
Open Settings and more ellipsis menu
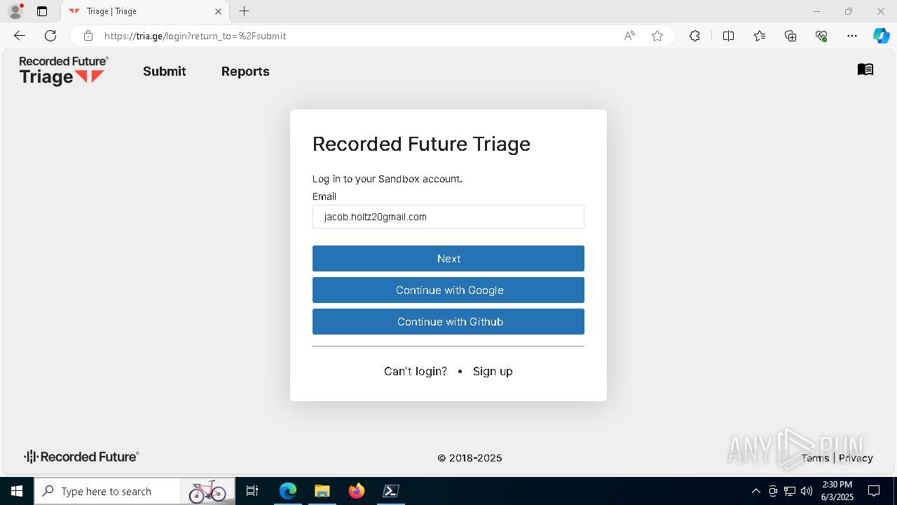tap(852, 36)
